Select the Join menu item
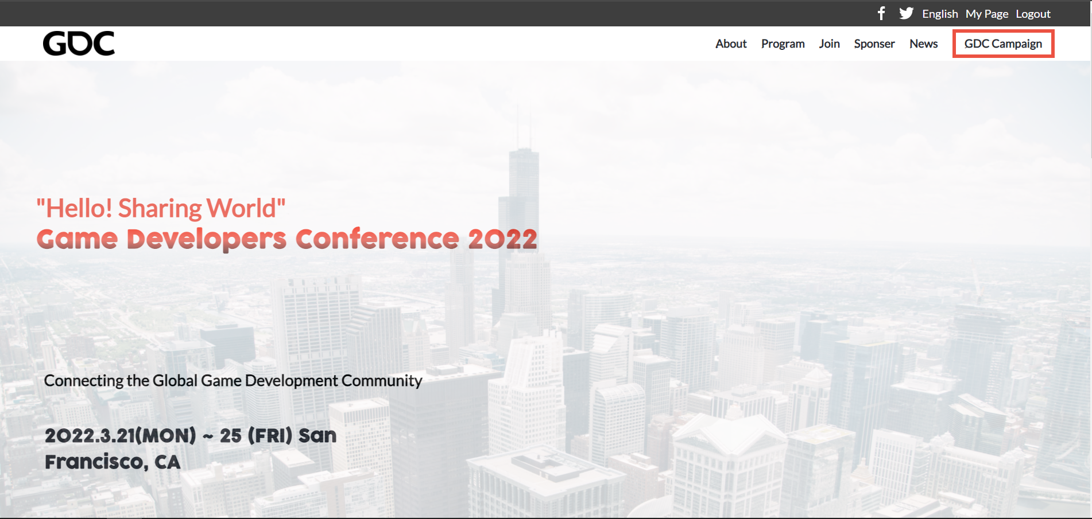1092x519 pixels. (829, 44)
